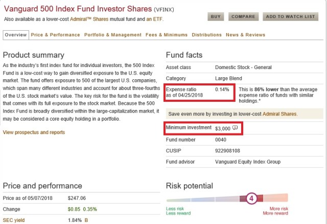The image size is (327, 224).
Task: Open the Portfolio & Management tab
Action: pyautogui.click(x=112, y=35)
